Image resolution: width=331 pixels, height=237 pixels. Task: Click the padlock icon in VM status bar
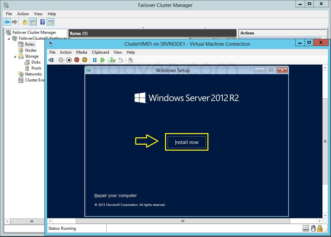320,228
